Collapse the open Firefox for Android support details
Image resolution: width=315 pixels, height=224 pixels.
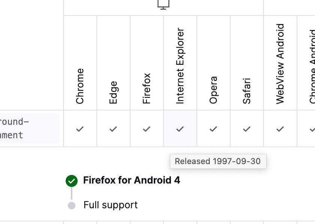tap(147, 129)
